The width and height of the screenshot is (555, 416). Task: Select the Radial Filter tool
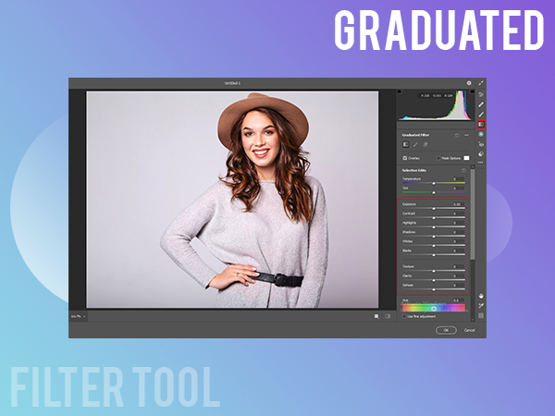[x=481, y=134]
